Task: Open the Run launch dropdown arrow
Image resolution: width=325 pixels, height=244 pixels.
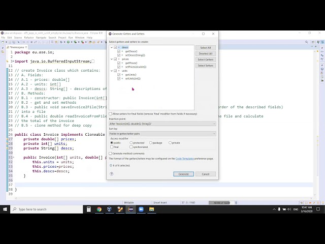Action: [72, 42]
